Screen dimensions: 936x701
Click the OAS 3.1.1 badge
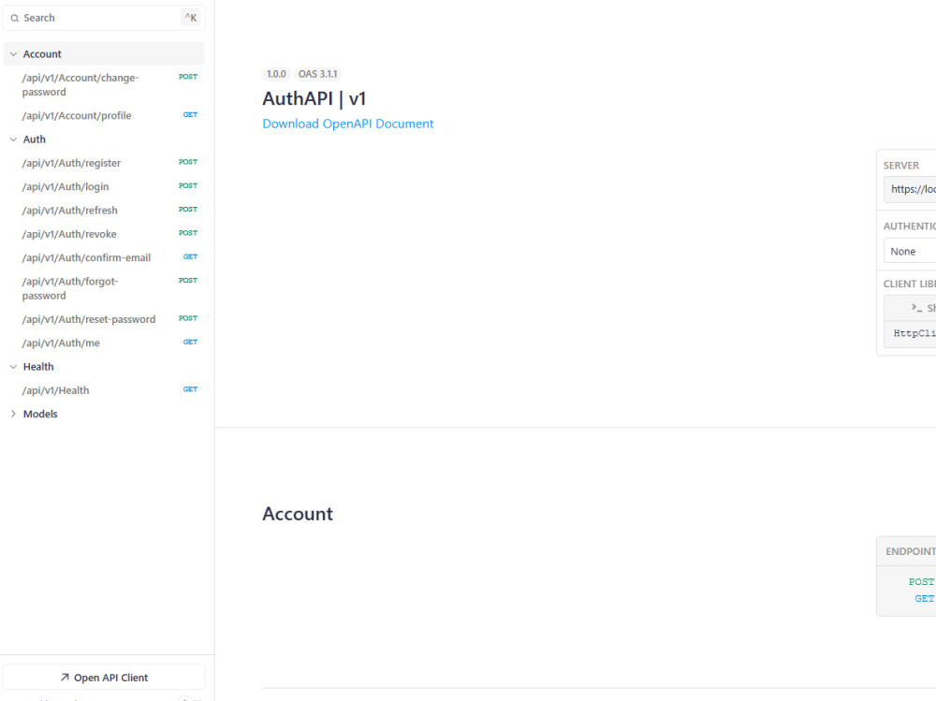[317, 74]
